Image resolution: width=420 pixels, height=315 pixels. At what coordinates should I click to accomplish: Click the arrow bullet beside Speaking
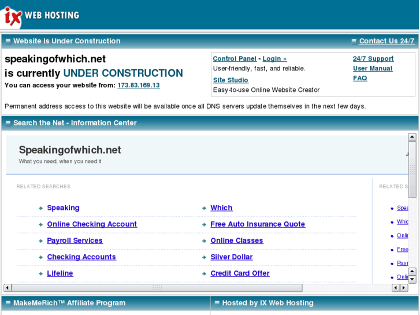click(x=40, y=208)
